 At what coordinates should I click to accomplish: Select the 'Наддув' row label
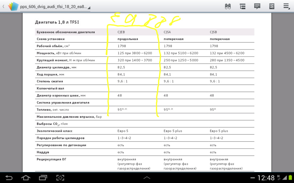tap(43, 152)
